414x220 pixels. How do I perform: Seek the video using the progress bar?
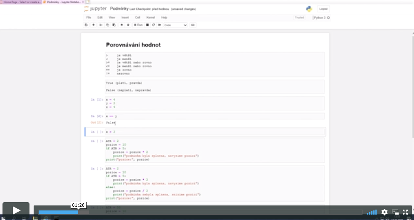point(200,212)
